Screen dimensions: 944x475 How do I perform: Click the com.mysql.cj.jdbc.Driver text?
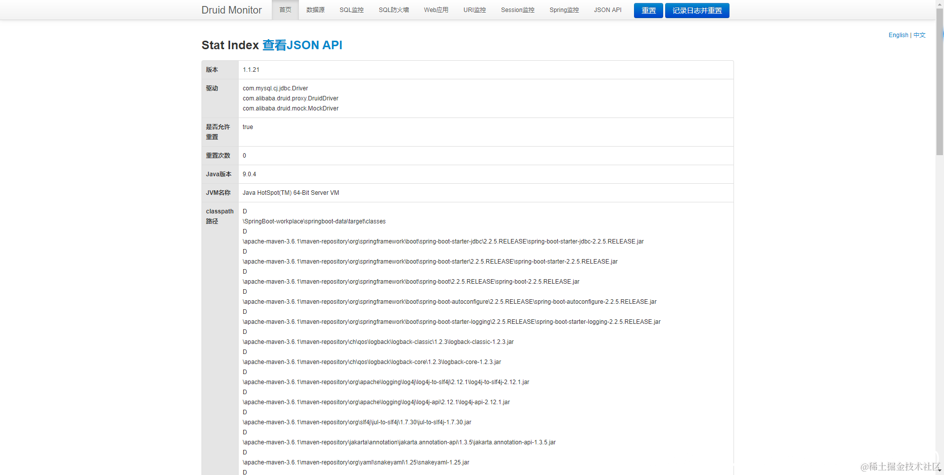275,88
